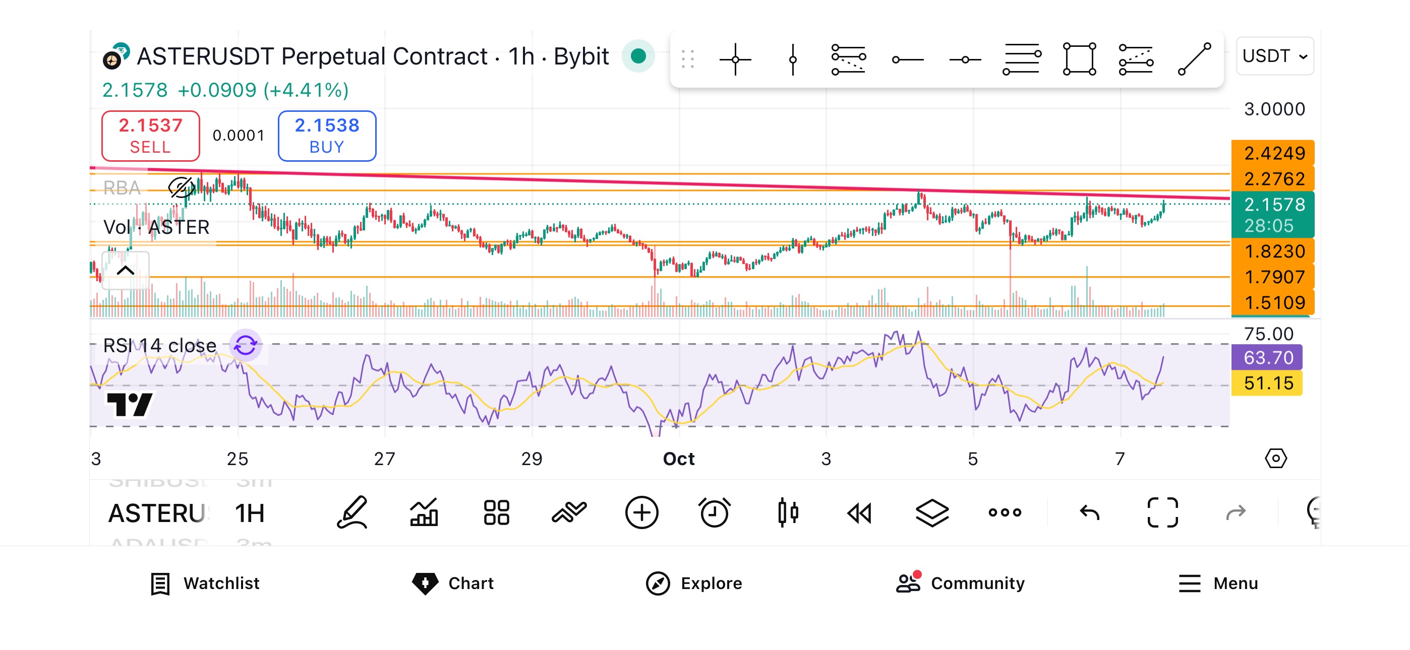The height and width of the screenshot is (650, 1410).
Task: Open the layout grid icon
Action: tap(496, 512)
